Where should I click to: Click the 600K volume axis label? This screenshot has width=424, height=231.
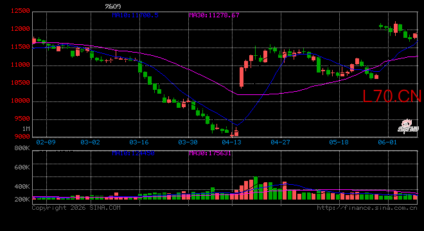[22, 167]
